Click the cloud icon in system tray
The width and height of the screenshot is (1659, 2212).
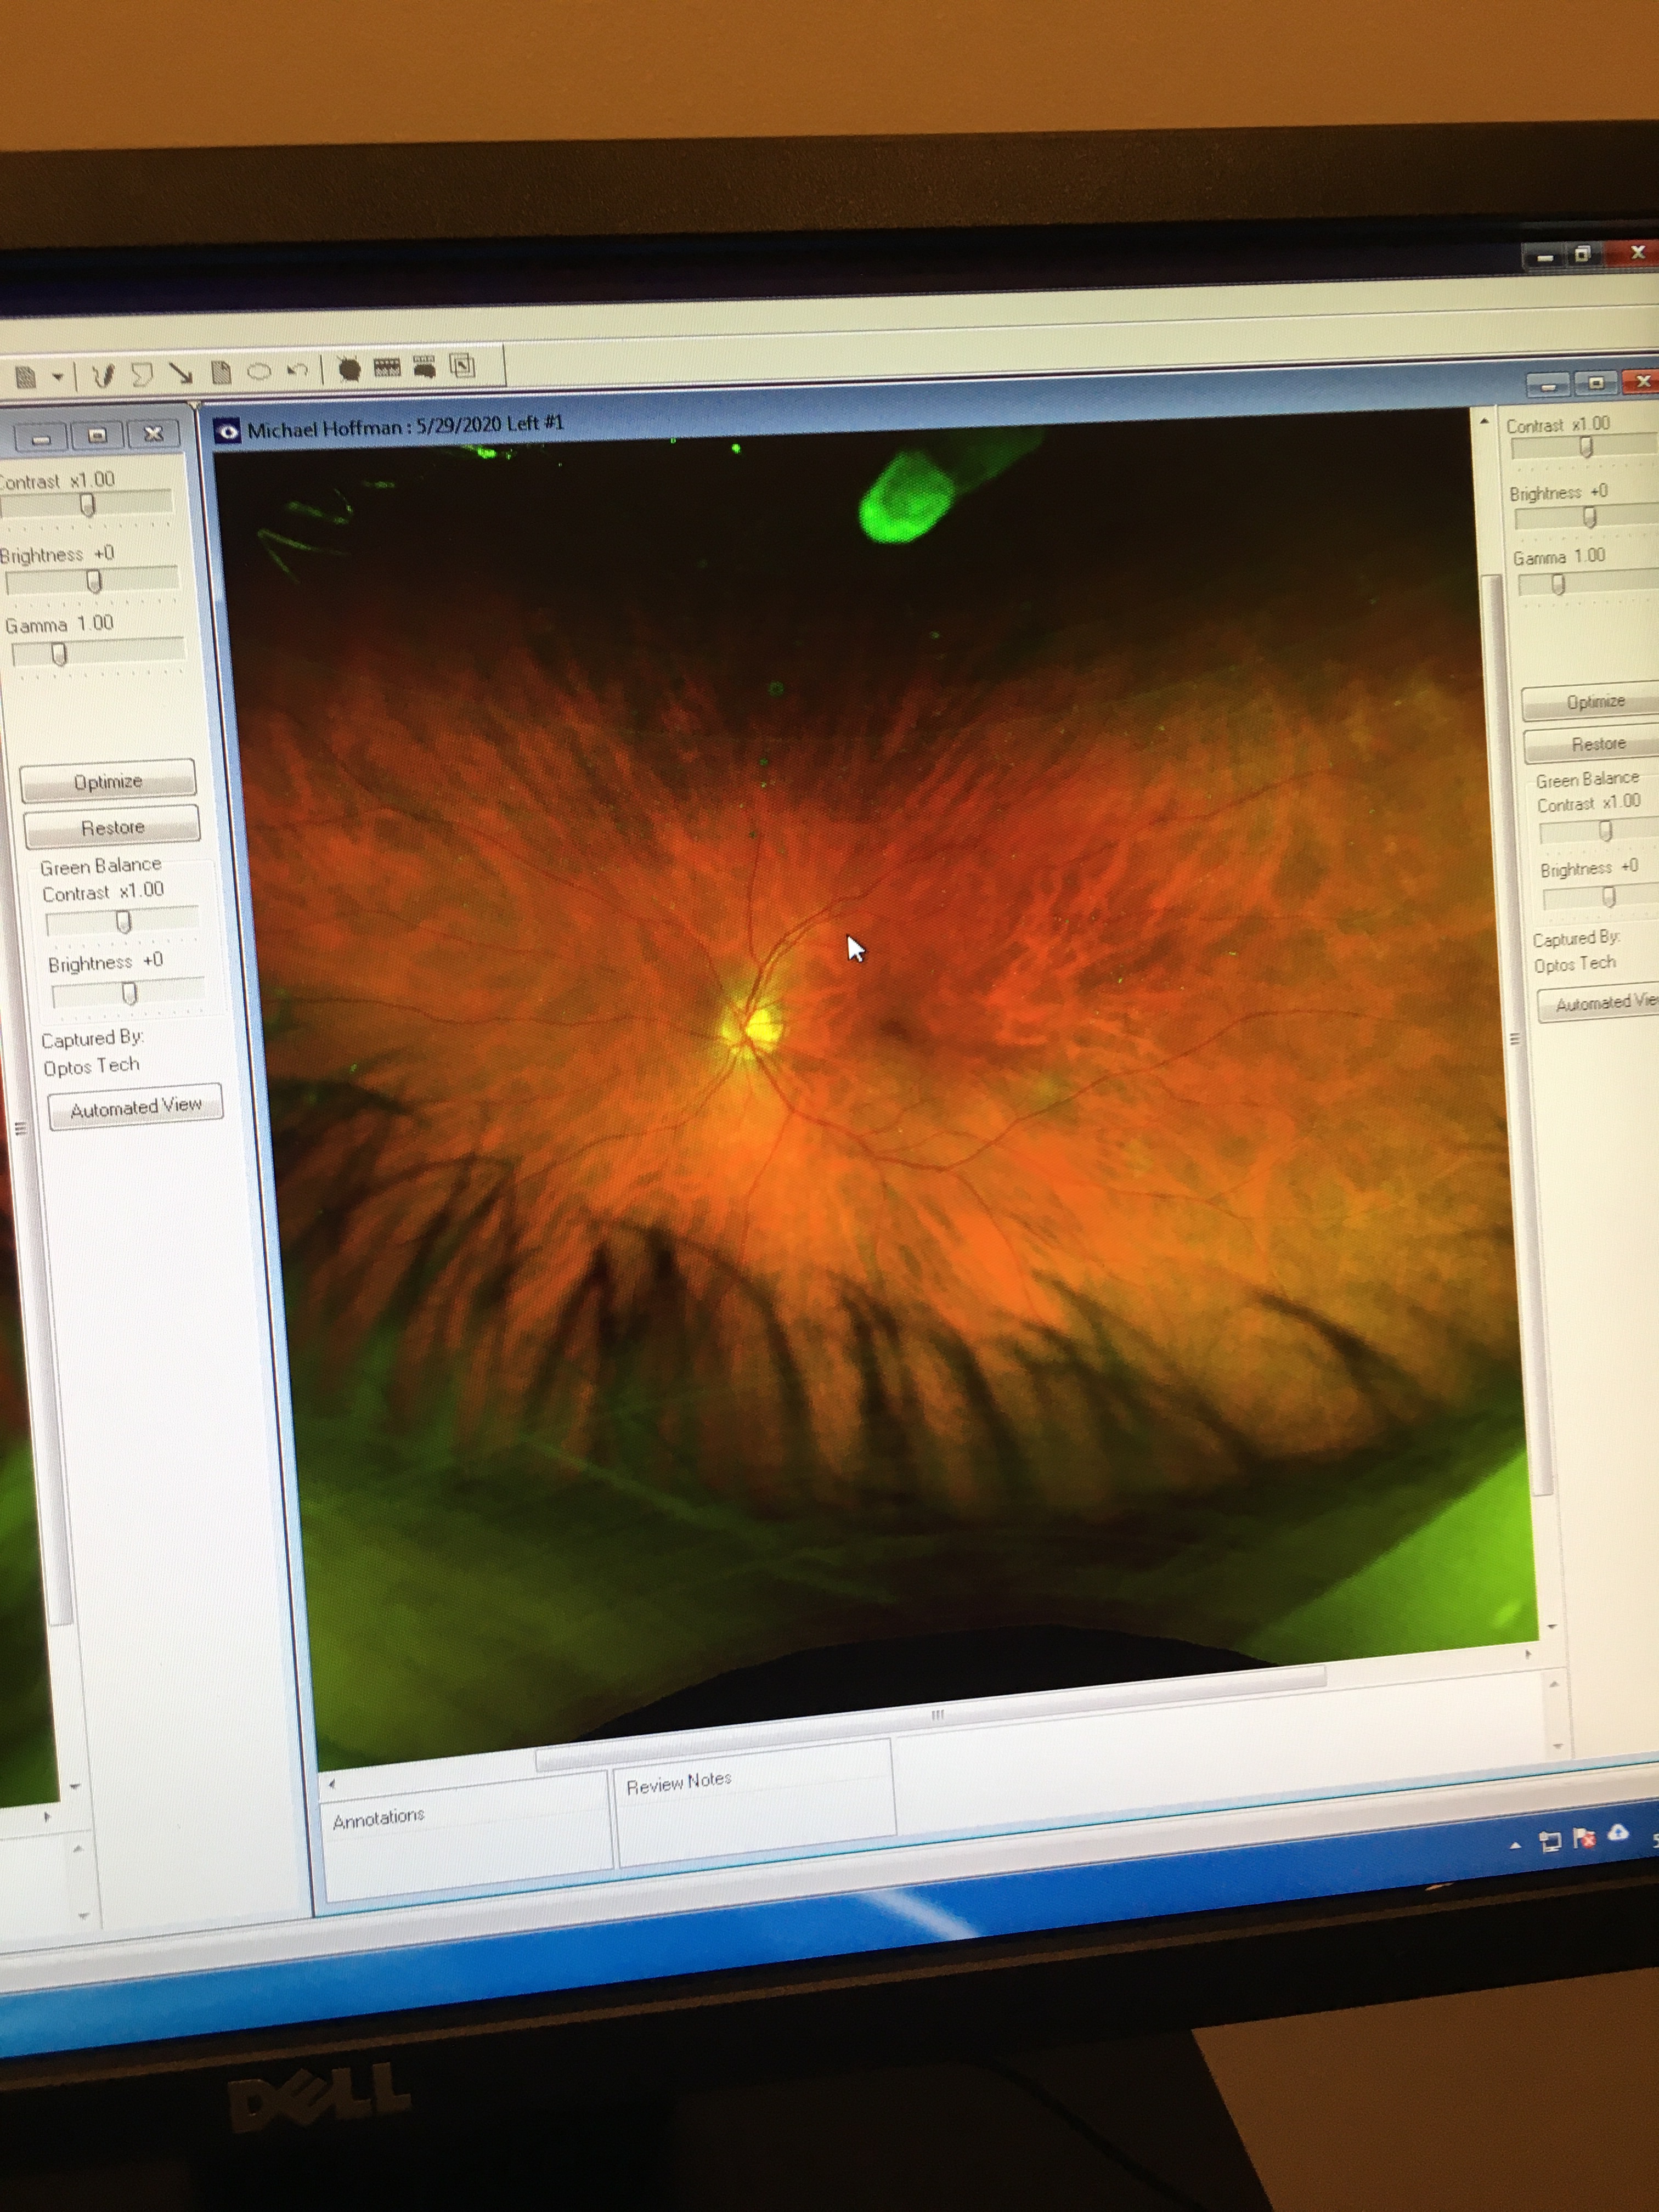click(x=1618, y=1834)
